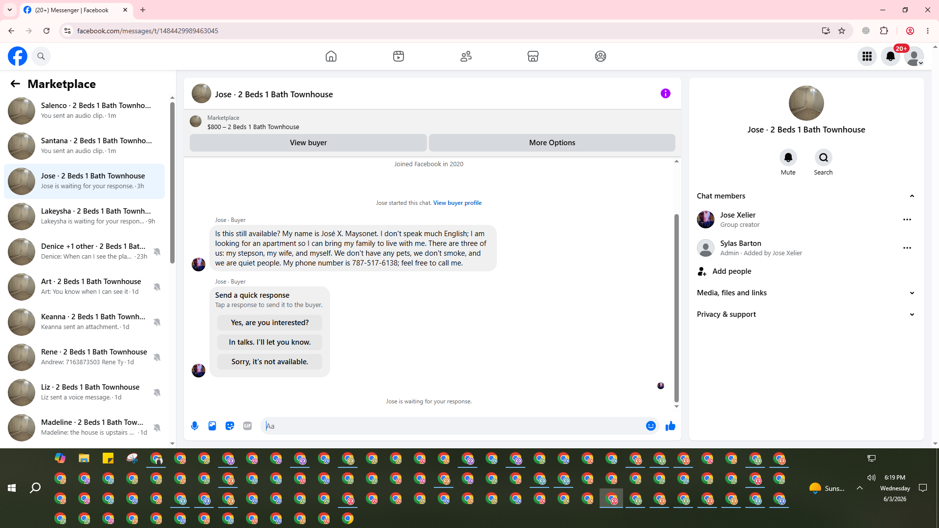Open the Facebook menu grid icon

coord(867,56)
